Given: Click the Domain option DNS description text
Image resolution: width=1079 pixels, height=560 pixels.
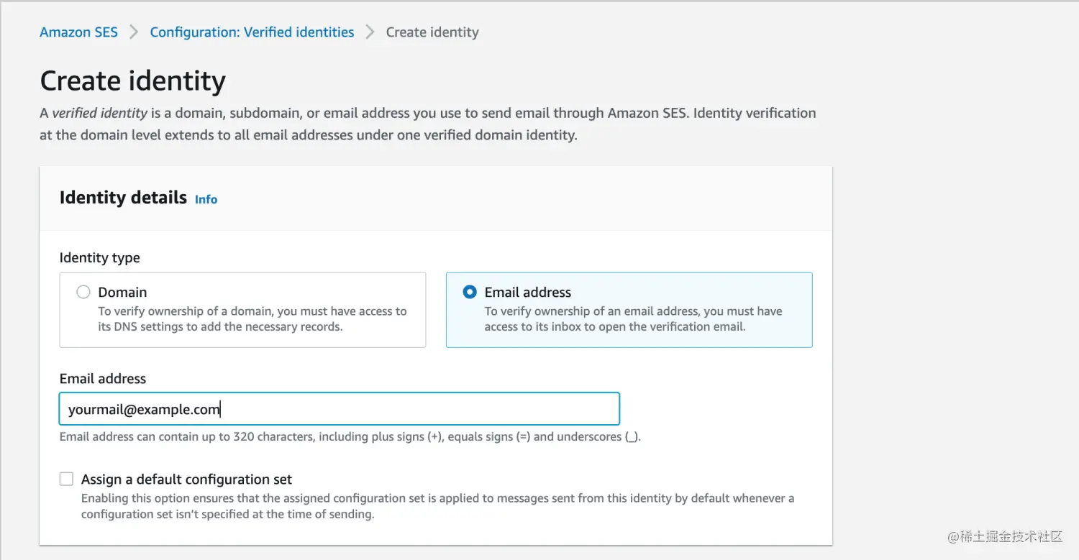Looking at the screenshot, I should pyautogui.click(x=252, y=319).
